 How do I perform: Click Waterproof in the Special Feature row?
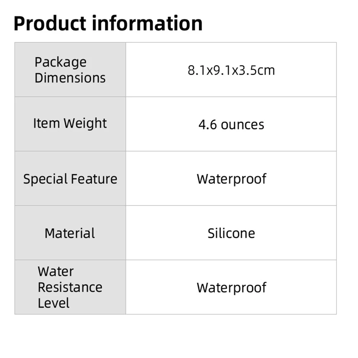[x=231, y=179]
